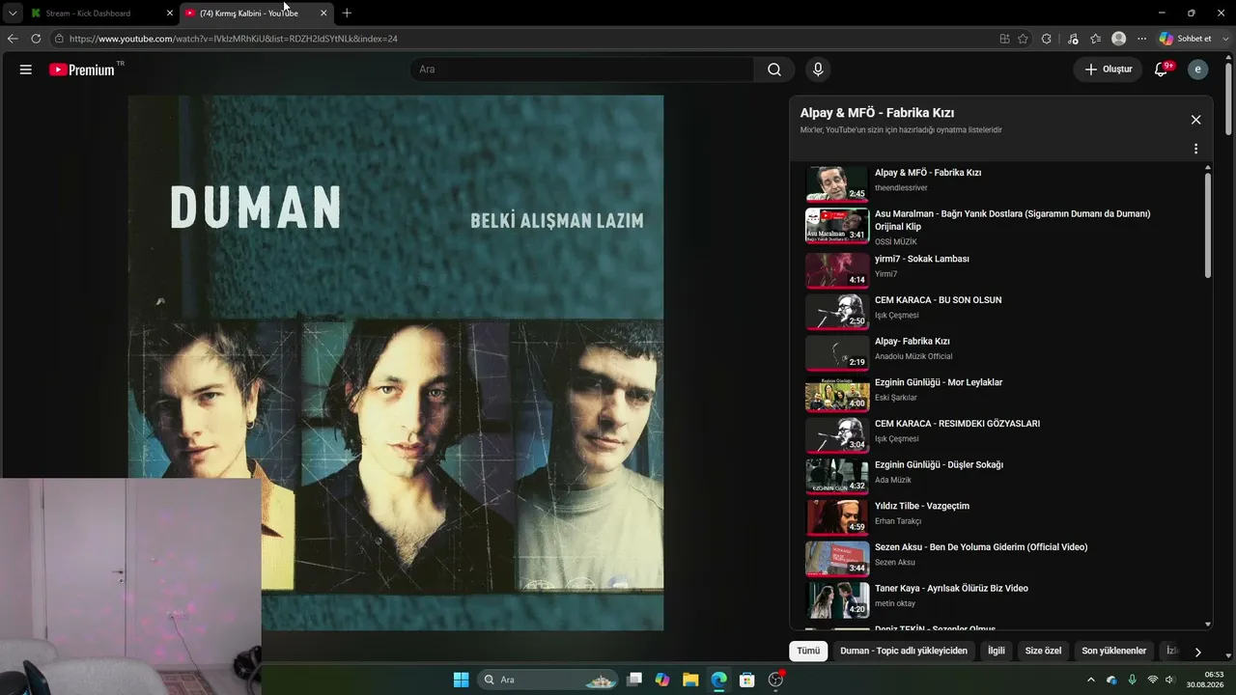Open Task View on the taskbar
The image size is (1236, 695).
coord(634,680)
